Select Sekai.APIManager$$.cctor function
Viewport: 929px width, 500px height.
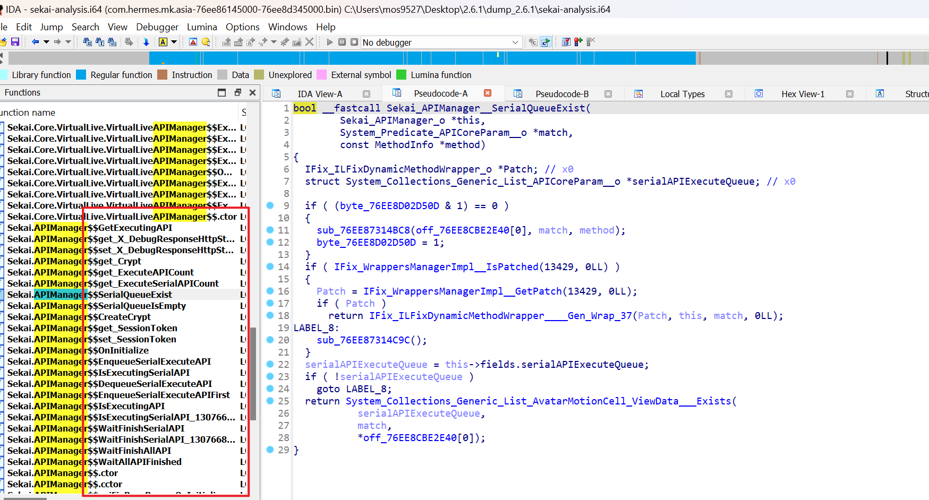tap(65, 484)
